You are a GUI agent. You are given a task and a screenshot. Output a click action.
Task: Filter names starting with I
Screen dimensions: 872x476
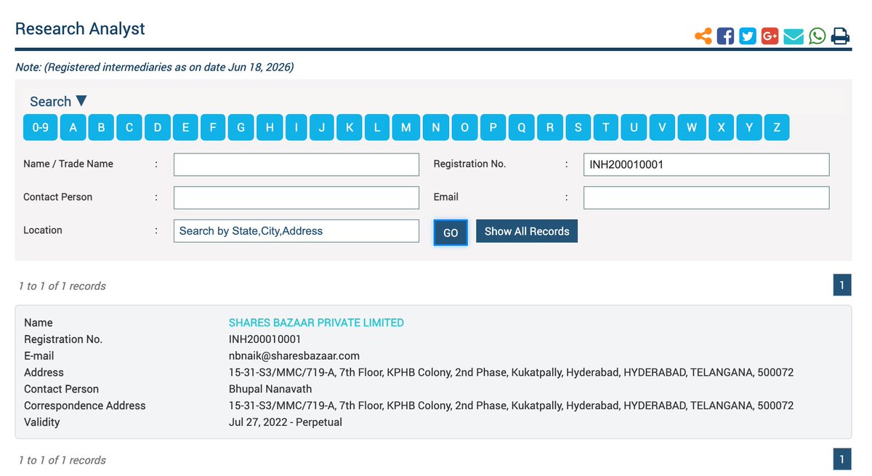coord(296,127)
